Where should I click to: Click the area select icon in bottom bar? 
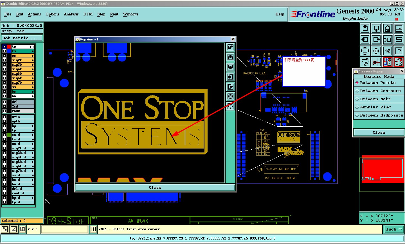5,229
